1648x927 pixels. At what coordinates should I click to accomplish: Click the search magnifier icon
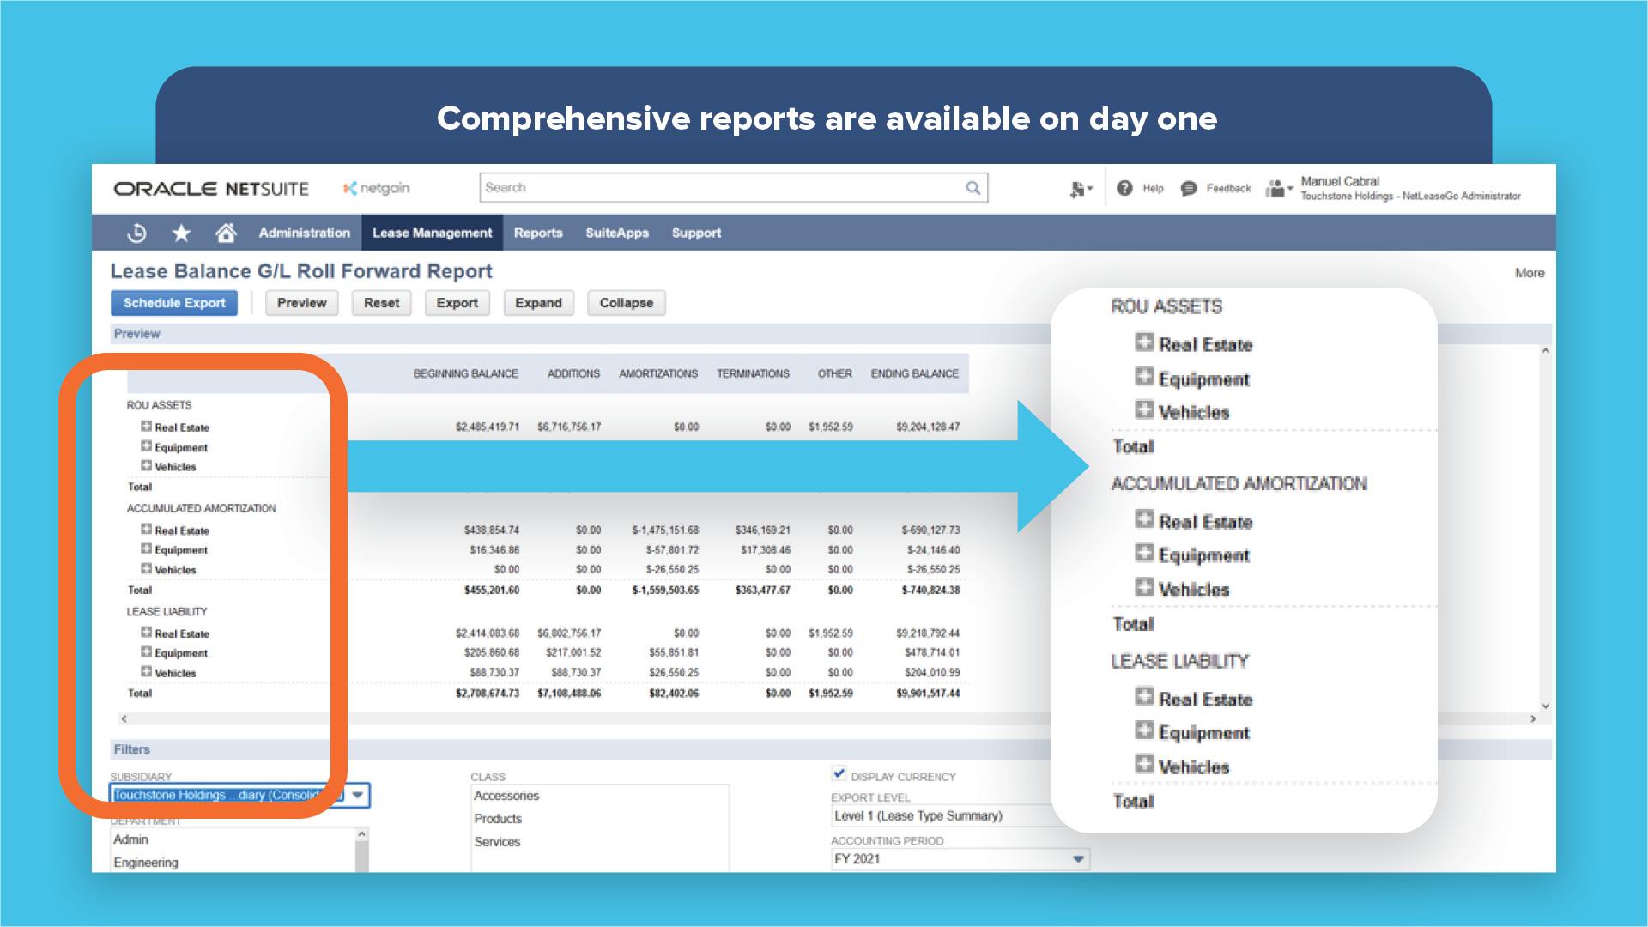972,188
